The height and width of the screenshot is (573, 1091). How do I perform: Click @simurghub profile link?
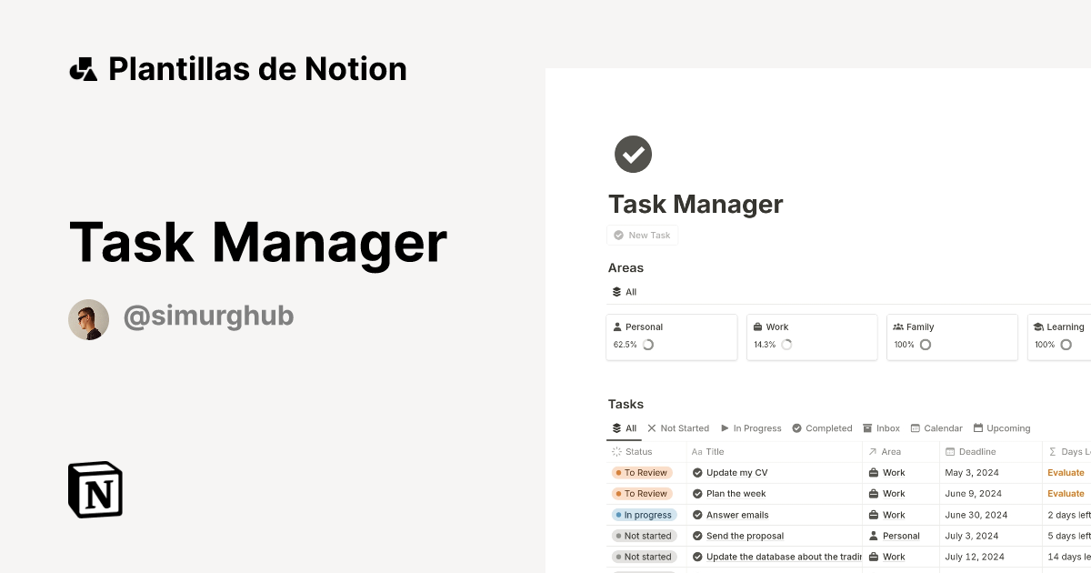click(208, 316)
